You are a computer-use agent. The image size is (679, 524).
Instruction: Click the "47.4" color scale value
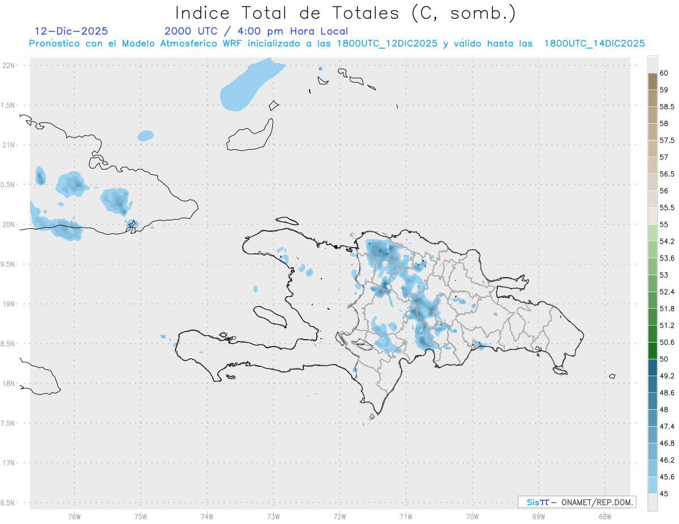click(667, 426)
